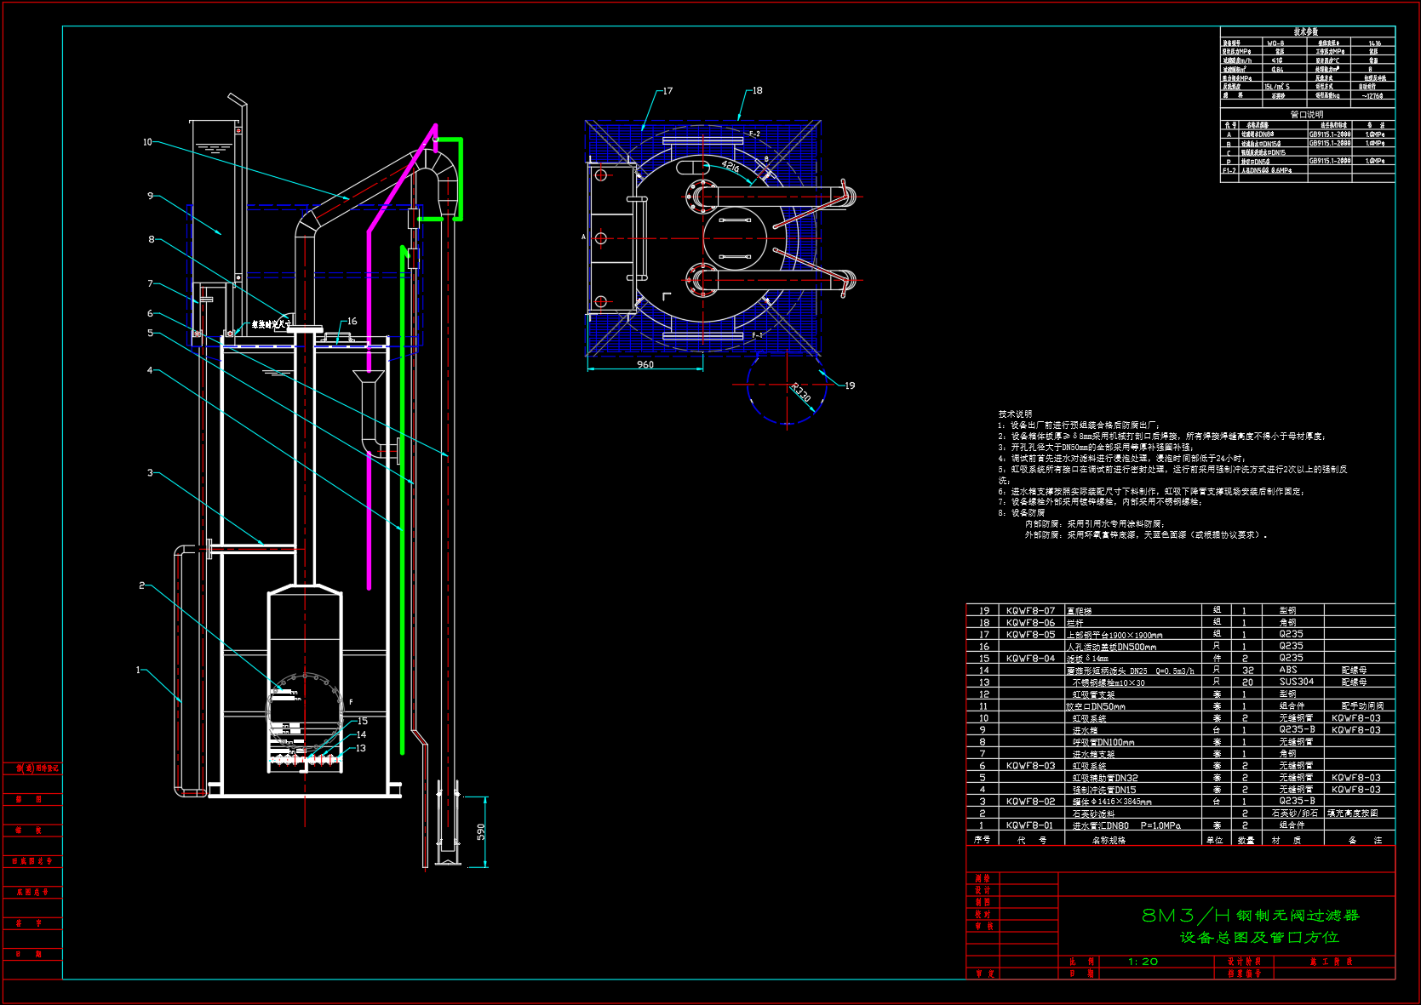Select callout number 17 on plan view

668,91
